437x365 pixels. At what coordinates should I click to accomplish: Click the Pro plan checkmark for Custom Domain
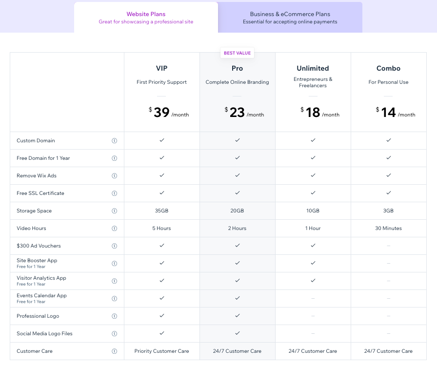237,140
